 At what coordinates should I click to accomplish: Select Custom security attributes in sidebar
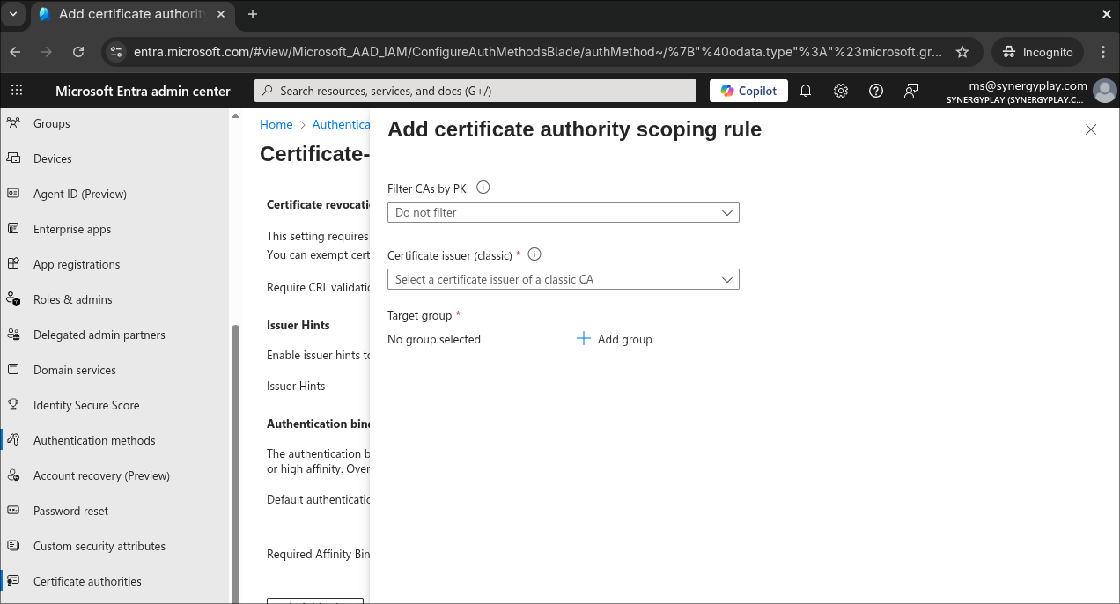99,546
